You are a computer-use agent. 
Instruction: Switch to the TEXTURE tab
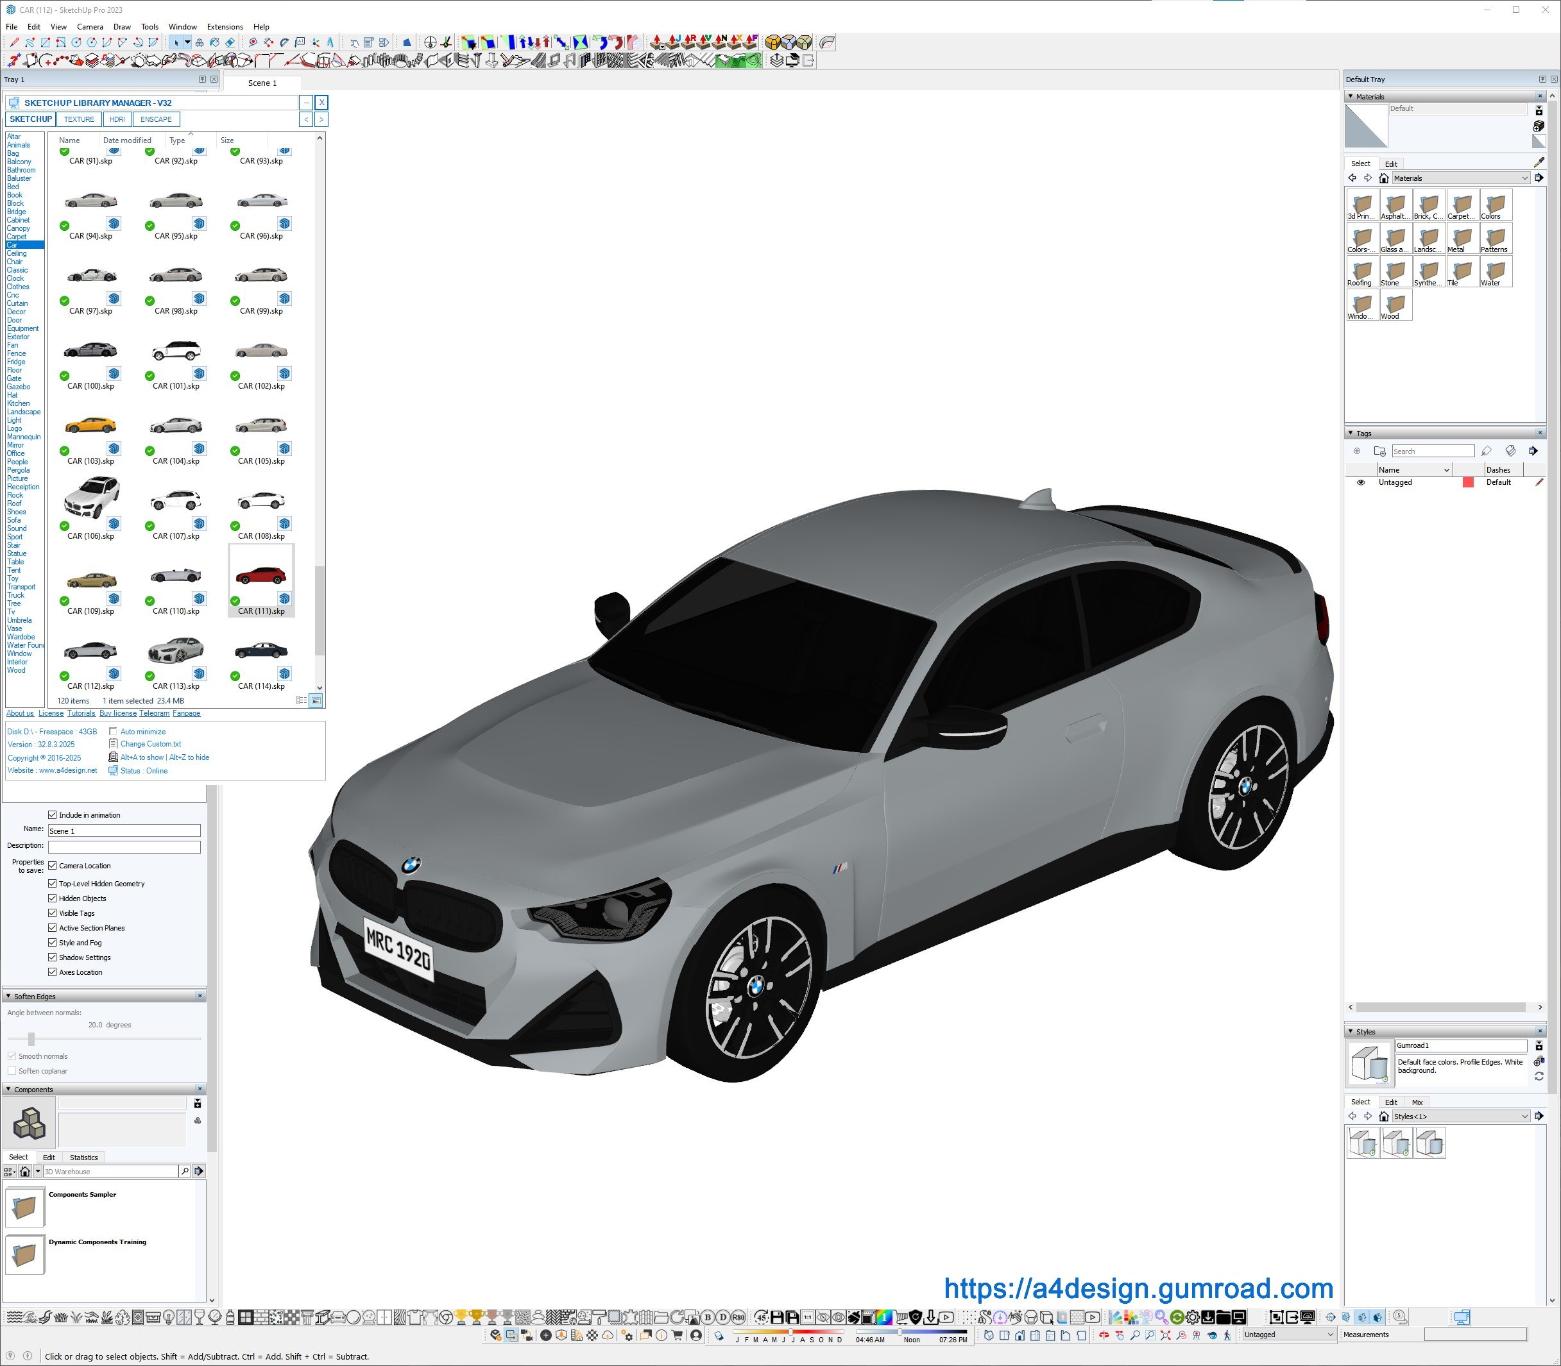[x=78, y=120]
